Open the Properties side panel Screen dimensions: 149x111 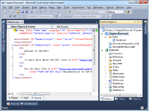[146, 28]
